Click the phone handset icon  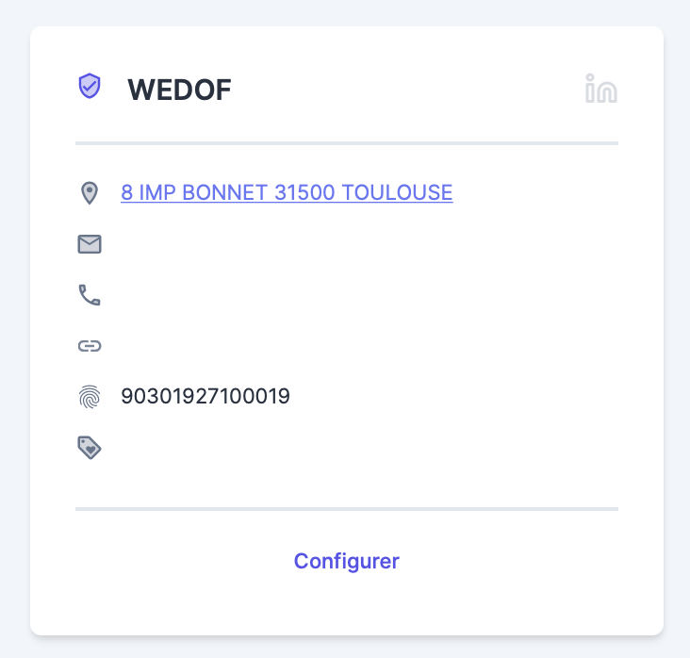click(x=90, y=296)
